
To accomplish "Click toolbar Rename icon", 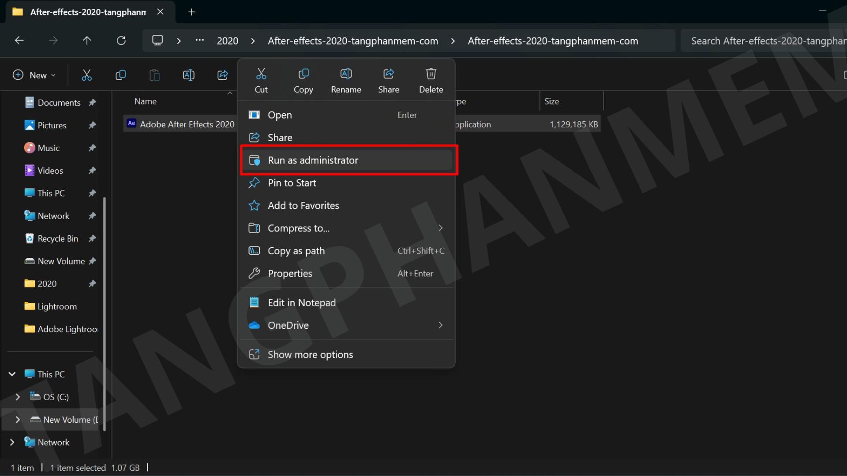I will (188, 75).
